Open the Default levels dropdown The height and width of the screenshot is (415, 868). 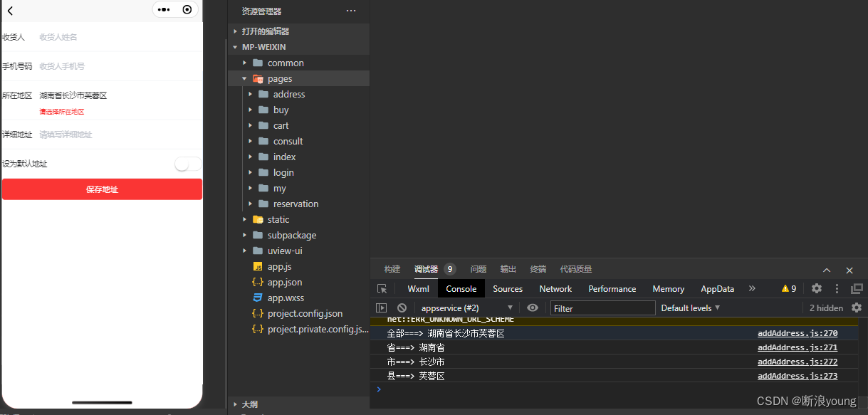tap(688, 308)
